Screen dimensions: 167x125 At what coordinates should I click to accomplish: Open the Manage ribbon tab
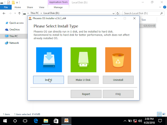click(x=58, y=7)
